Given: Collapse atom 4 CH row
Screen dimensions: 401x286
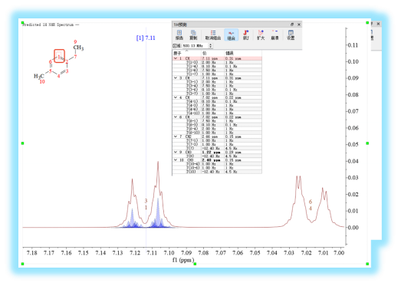Looking at the screenshot, I should (176, 97).
